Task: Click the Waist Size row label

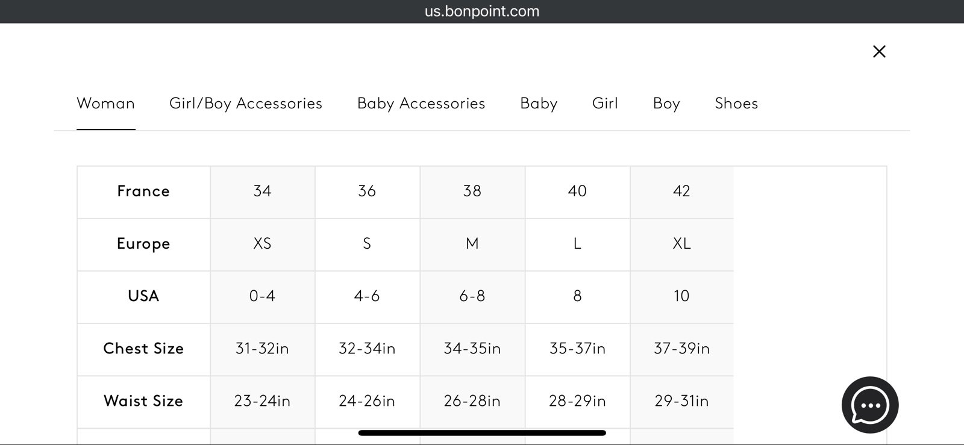Action: pos(143,402)
